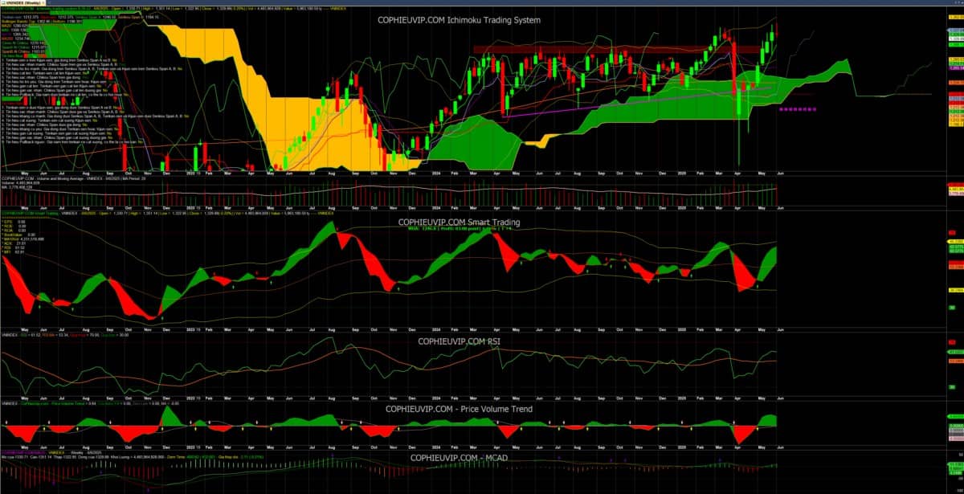The image size is (964, 494).
Task: Click the Bollinger Bands Top/Bottom readout line
Action: tap(43, 22)
